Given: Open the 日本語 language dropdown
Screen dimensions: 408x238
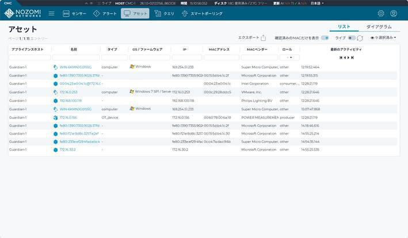Looking at the screenshot, I should [313, 3].
